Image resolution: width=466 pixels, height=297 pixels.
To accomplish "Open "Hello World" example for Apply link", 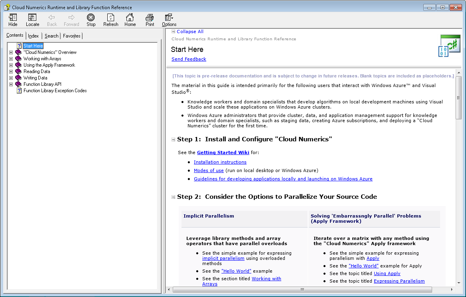I will [363, 266].
